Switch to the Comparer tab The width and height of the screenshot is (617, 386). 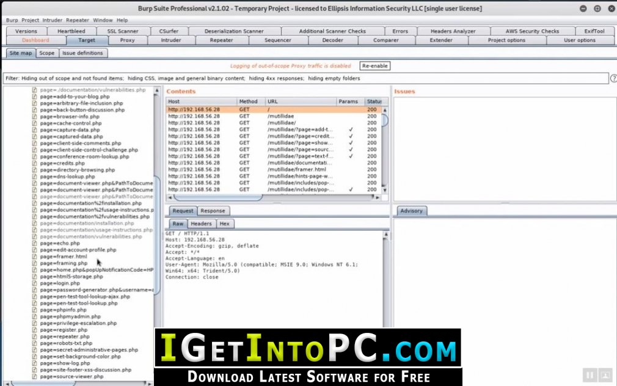tap(386, 40)
